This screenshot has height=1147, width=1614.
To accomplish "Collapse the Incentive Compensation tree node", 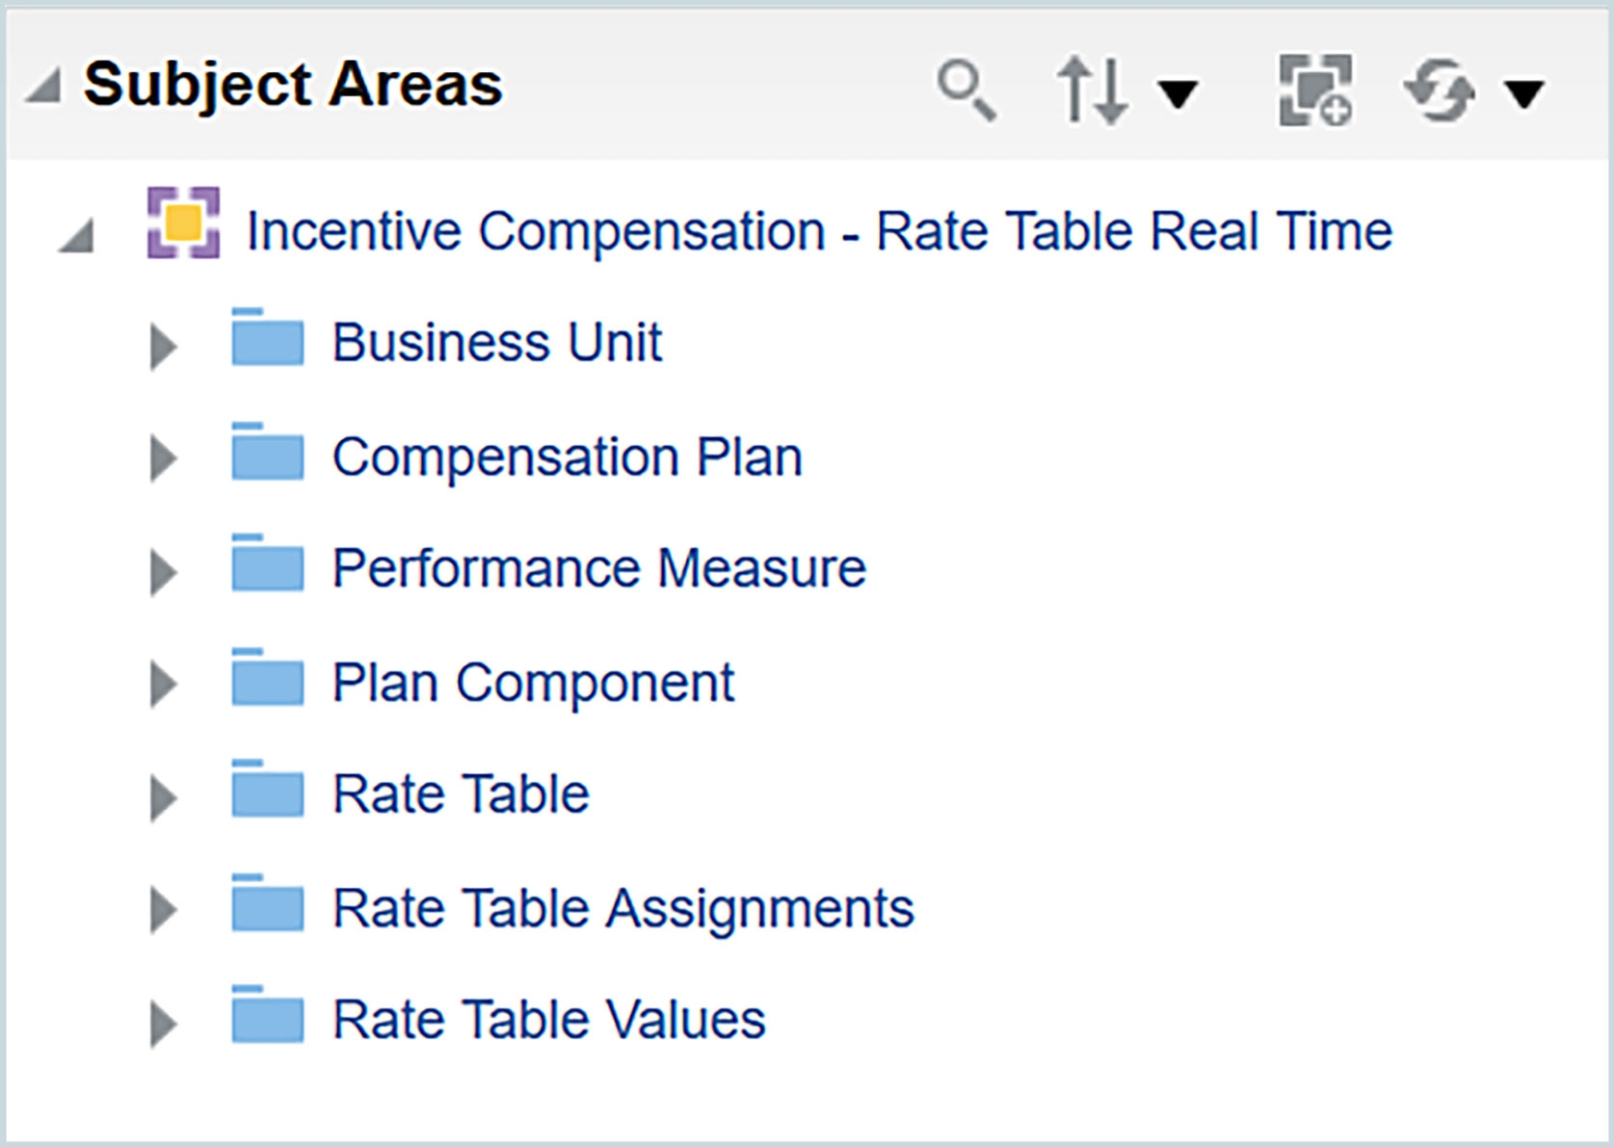I will [77, 236].
